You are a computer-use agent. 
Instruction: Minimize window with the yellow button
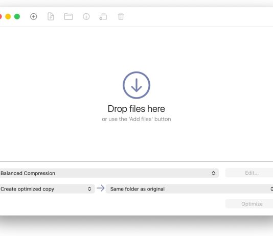coord(8,16)
